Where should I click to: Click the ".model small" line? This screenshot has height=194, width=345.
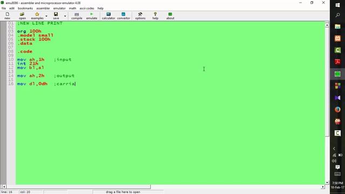[35, 35]
